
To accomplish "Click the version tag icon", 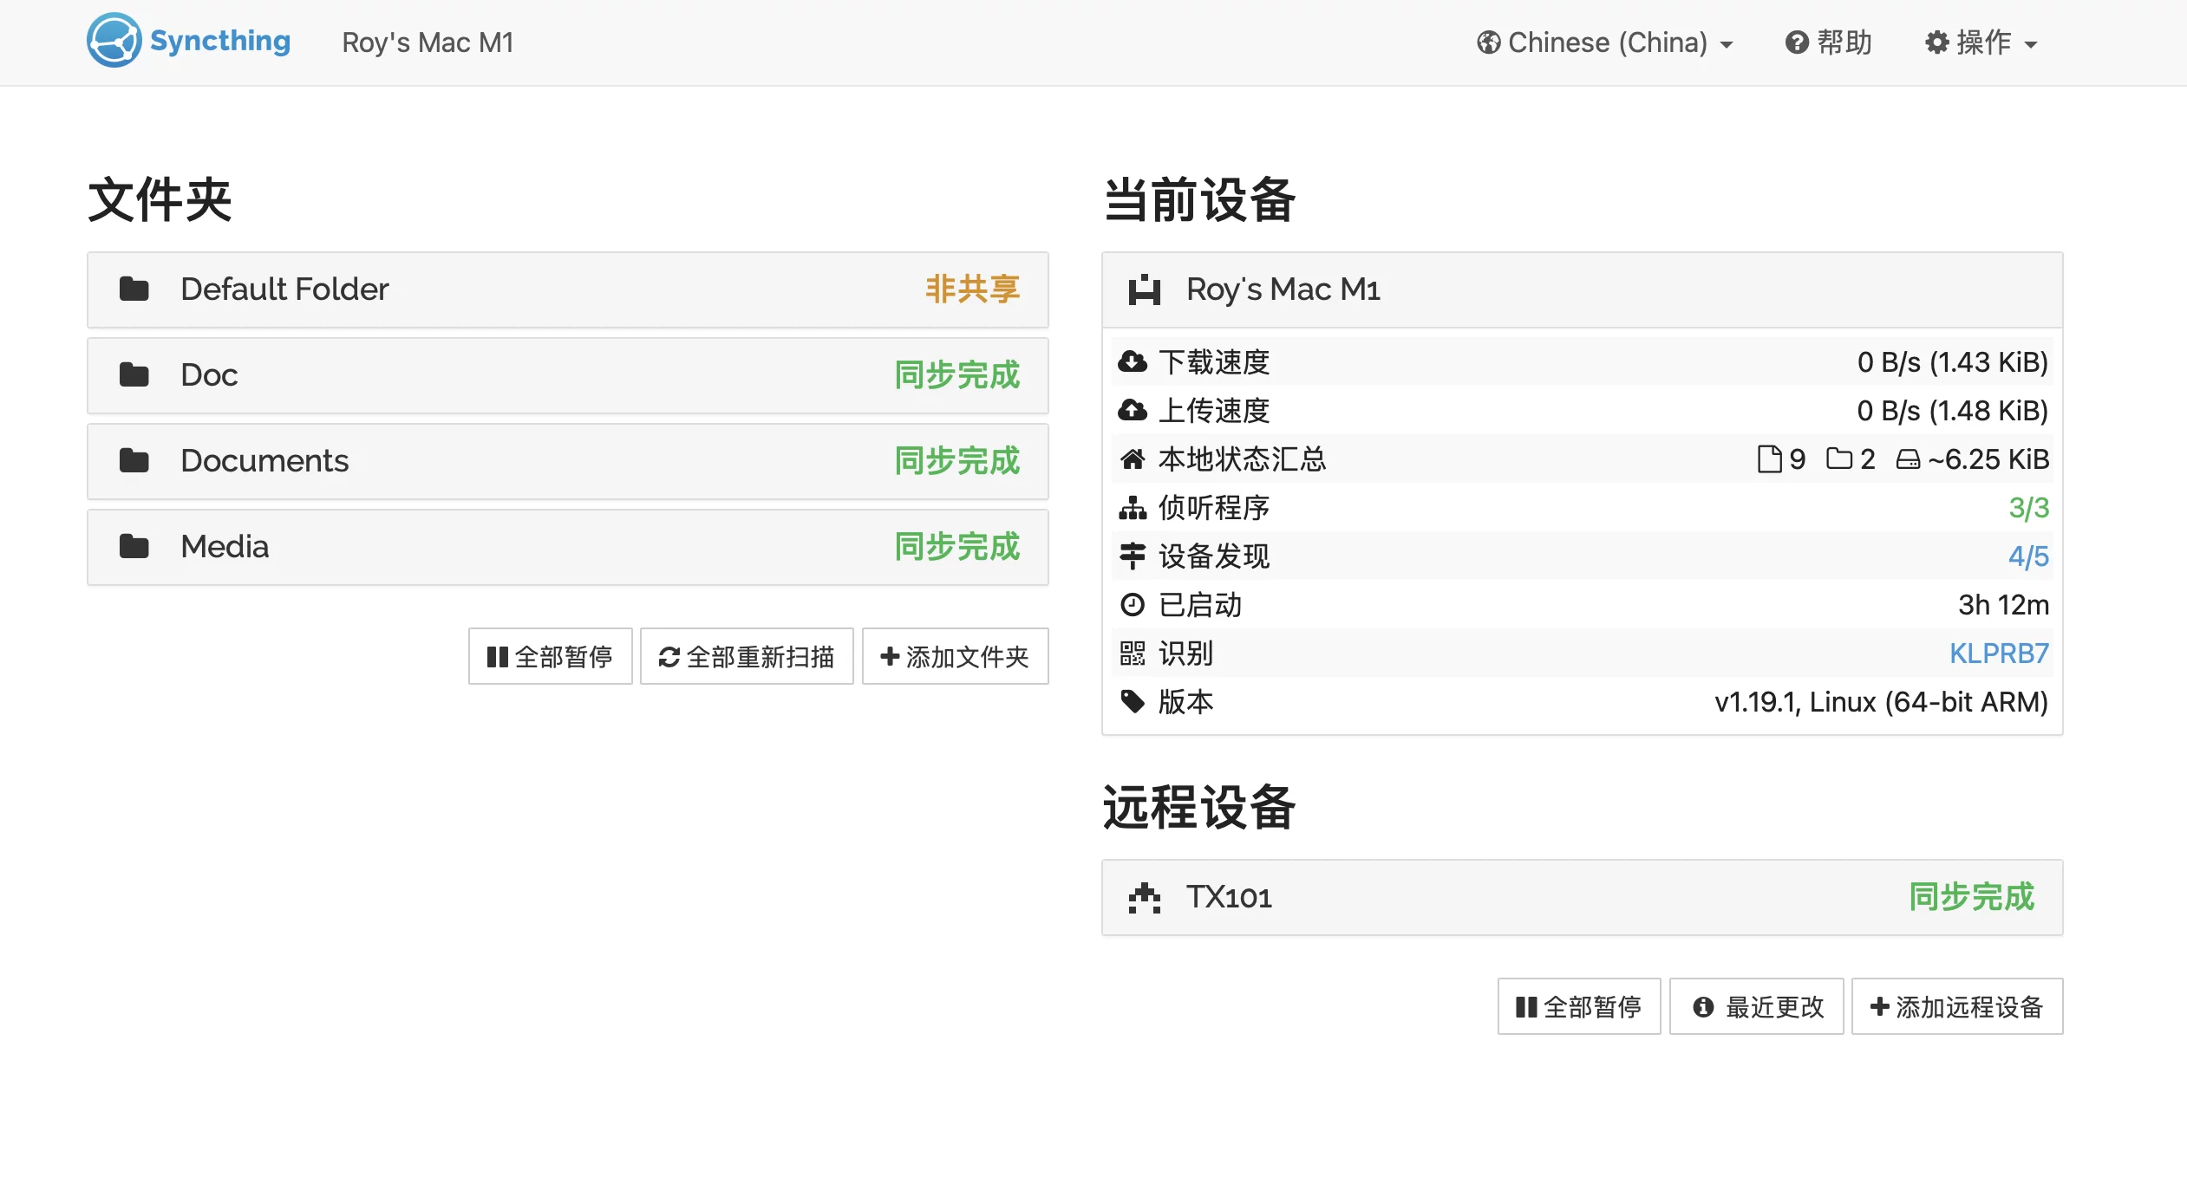I will click(x=1132, y=701).
